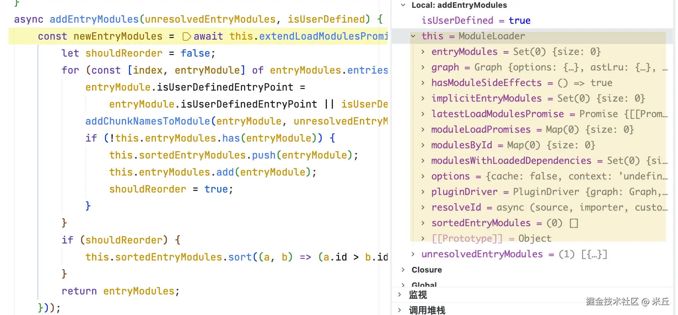The height and width of the screenshot is (315, 678).
Task: Click 'let shouldReorder = false;' code line
Action: tap(139, 53)
